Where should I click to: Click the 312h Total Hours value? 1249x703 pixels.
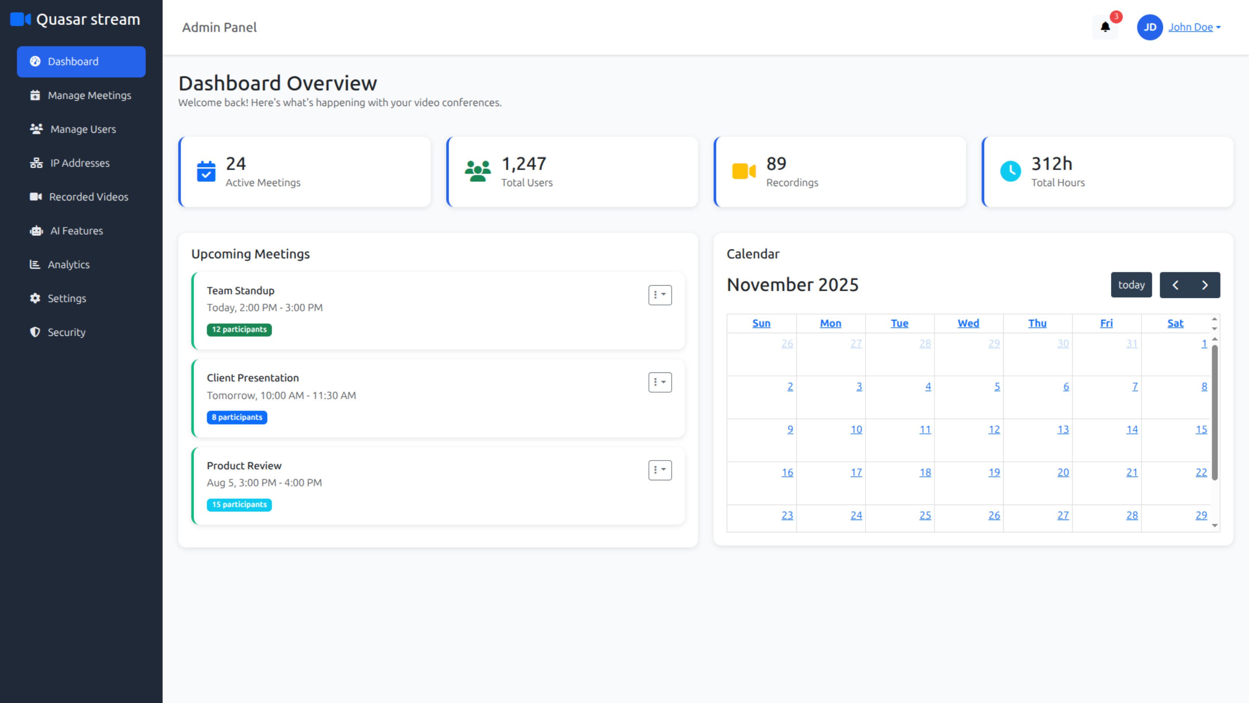pos(1051,164)
